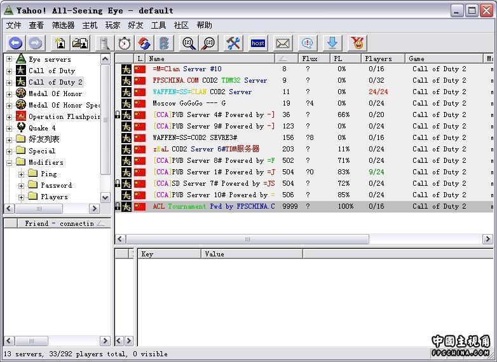Open the 主机 menu

[90, 25]
